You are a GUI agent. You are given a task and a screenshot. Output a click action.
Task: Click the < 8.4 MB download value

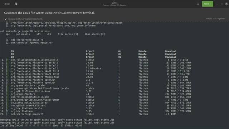[x=171, y=114]
